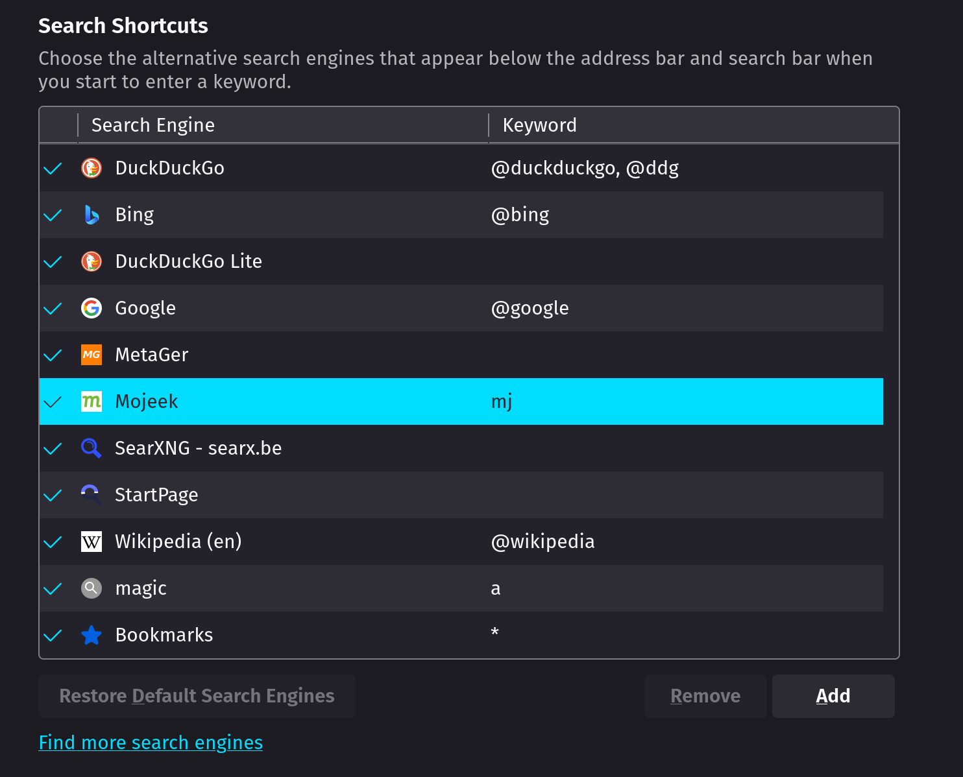Open Find more search engines link
The width and height of the screenshot is (963, 777).
[x=151, y=743]
